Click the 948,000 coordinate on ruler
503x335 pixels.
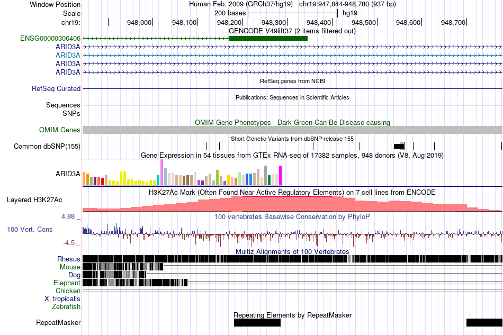139,22
